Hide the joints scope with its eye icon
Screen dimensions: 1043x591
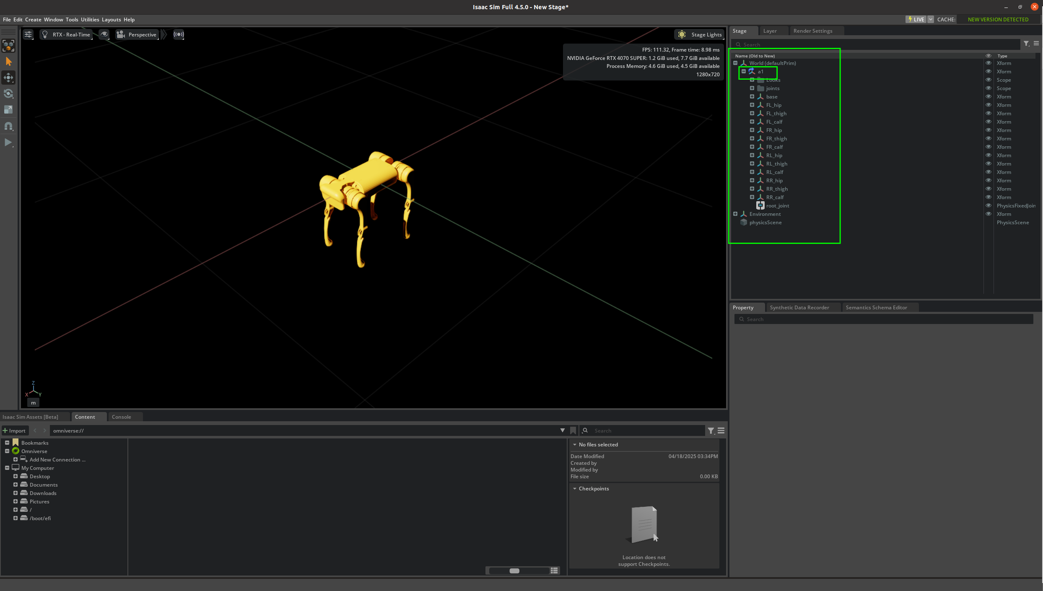point(989,88)
